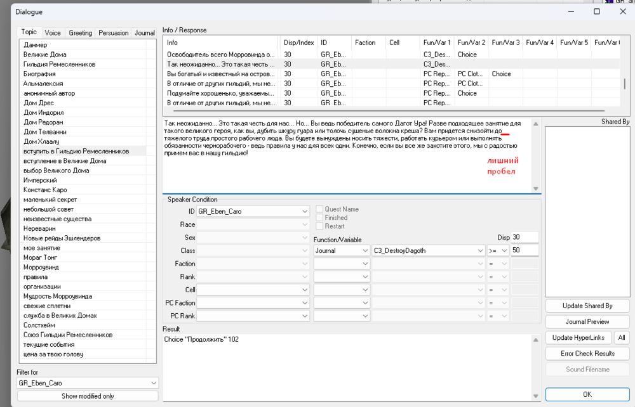Open the Journal tab
Viewport: 635px width, 407px height.
pyautogui.click(x=144, y=33)
